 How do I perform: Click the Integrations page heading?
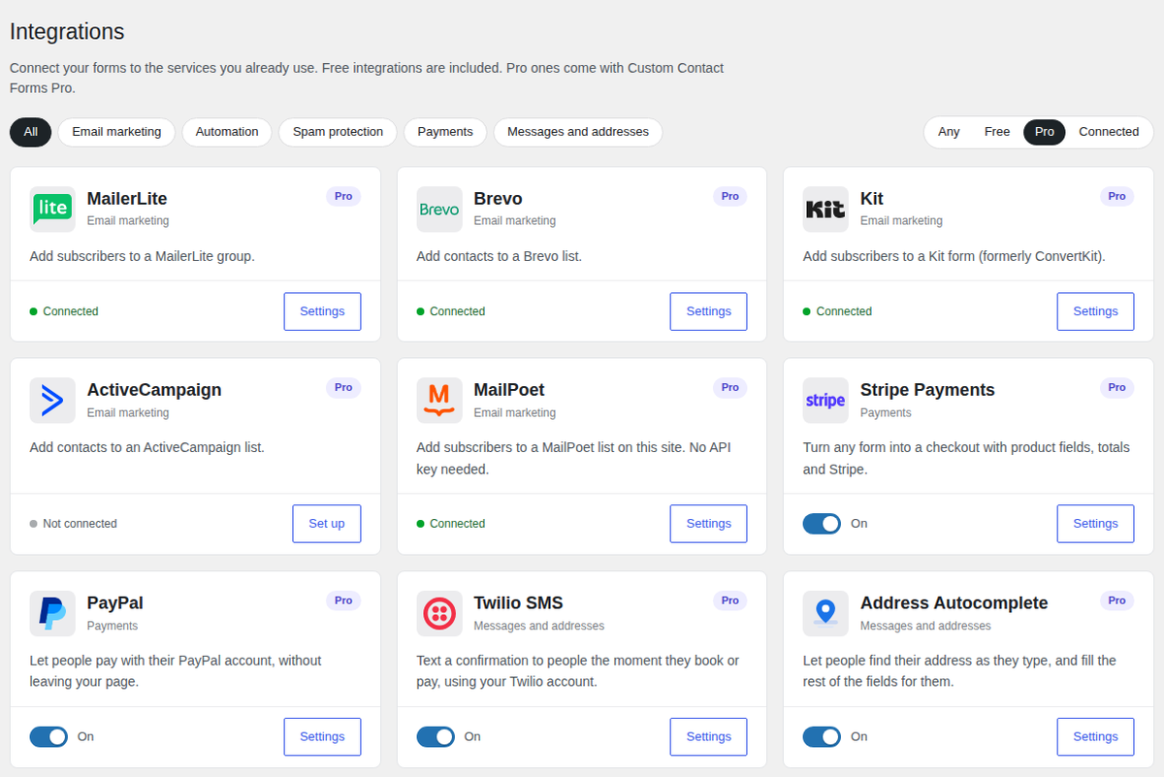(x=67, y=31)
